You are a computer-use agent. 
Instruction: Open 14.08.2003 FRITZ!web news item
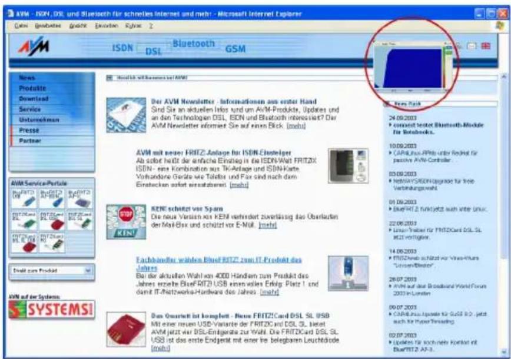(436, 261)
